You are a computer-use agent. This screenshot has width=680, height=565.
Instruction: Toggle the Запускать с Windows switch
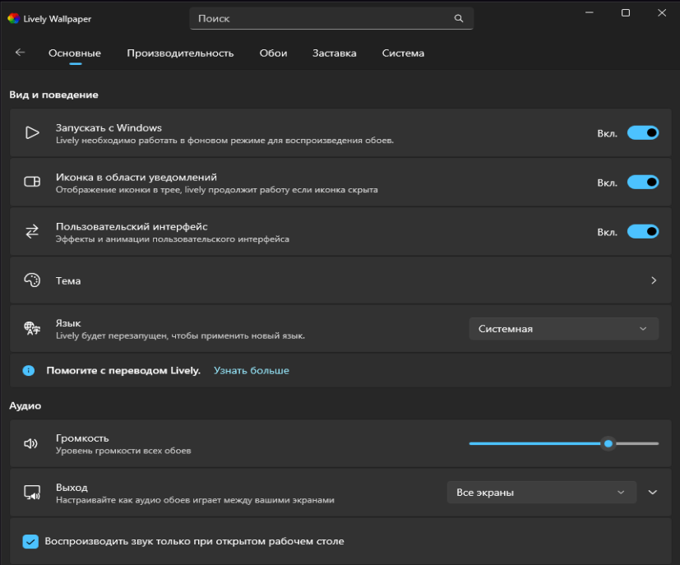pos(643,132)
